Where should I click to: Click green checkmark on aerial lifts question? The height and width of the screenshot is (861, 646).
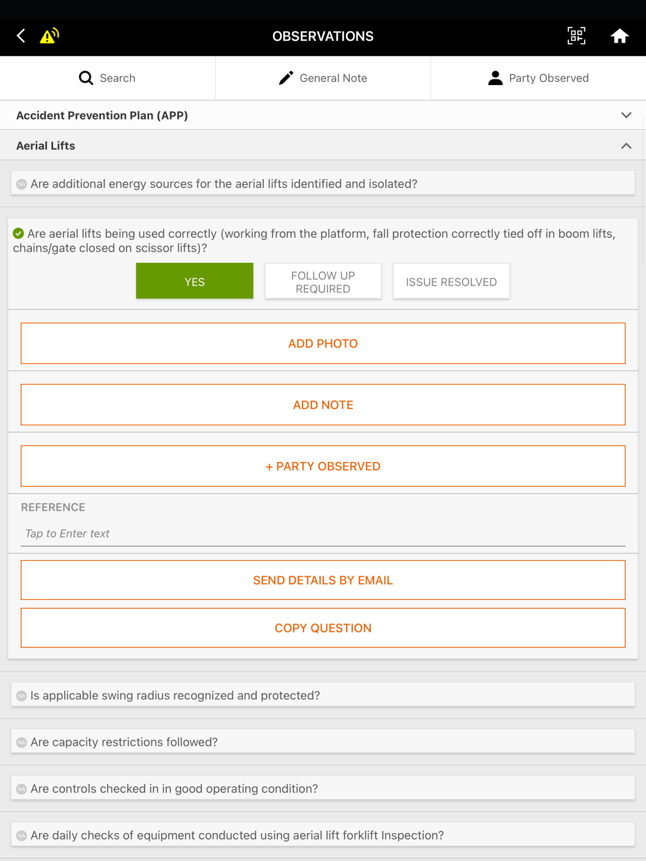click(18, 234)
